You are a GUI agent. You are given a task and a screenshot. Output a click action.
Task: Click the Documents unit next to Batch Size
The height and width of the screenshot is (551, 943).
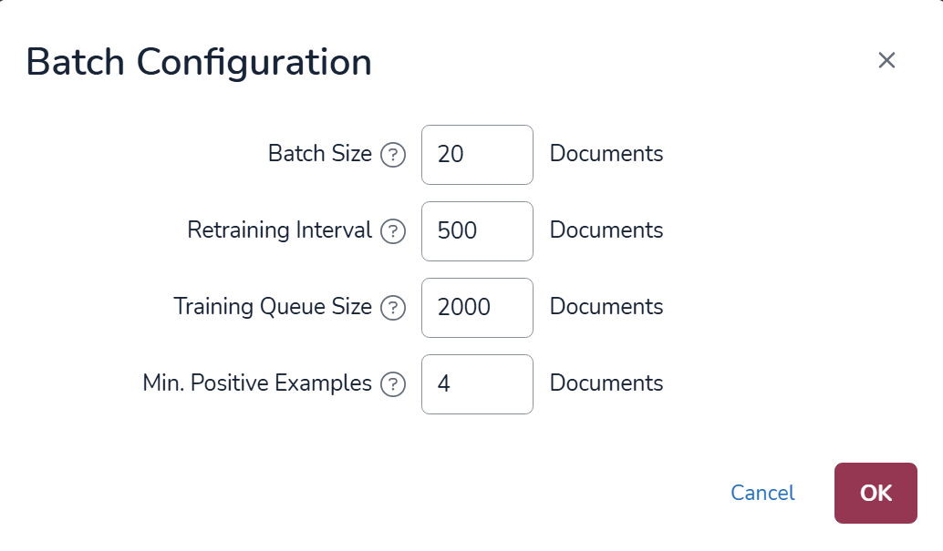click(x=606, y=154)
